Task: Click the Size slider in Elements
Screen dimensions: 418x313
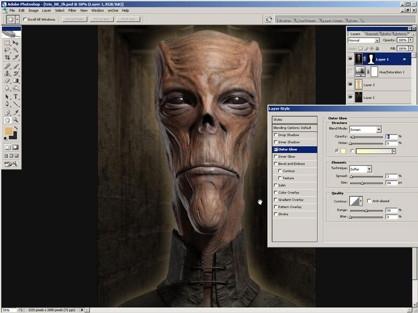Action: click(366, 183)
